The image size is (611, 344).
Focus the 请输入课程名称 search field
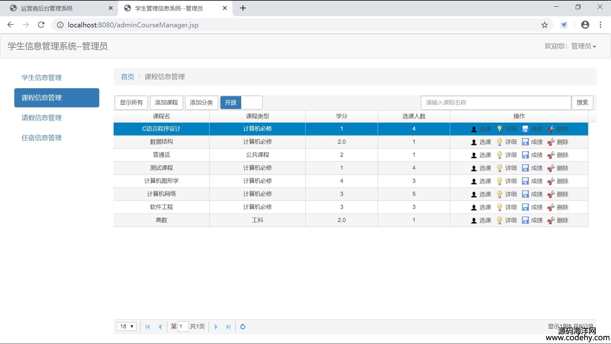[x=496, y=103]
